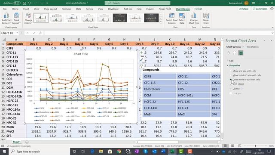Screen dimensions: 275x155
Task: Select the Chloroform slicer item
Action: coord(159,89)
